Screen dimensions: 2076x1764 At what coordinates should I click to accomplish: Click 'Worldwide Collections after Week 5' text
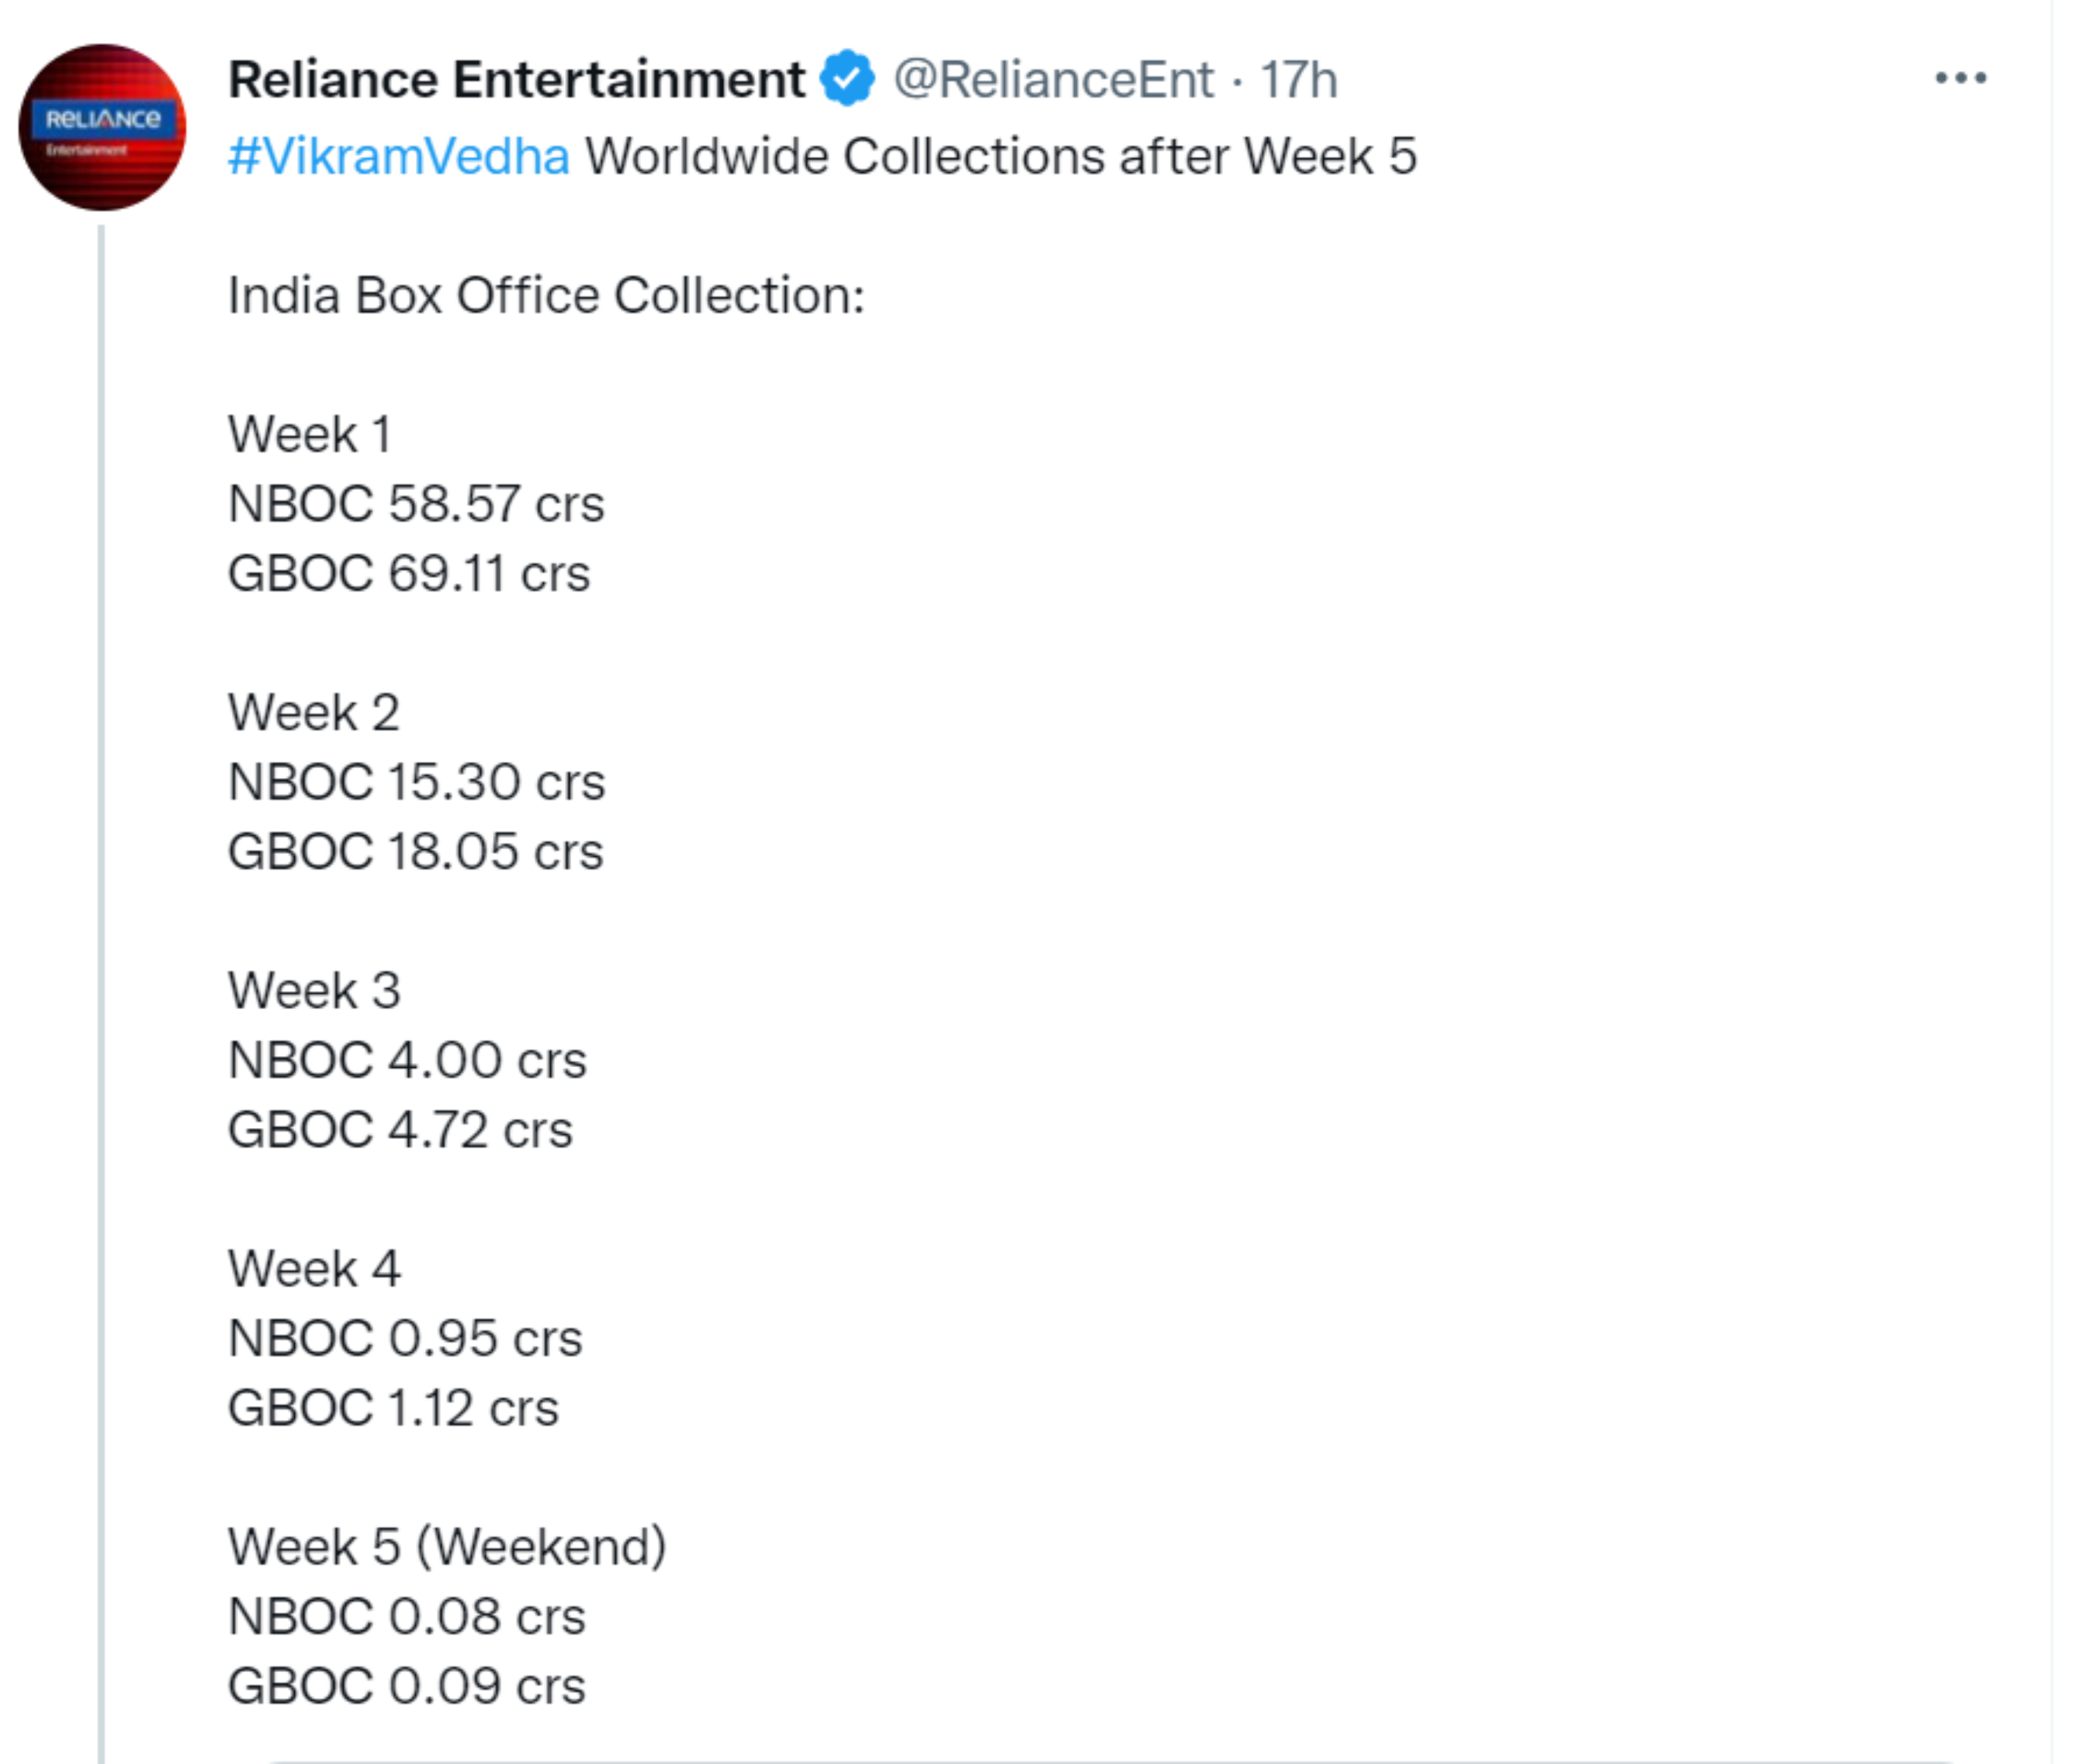point(1000,156)
